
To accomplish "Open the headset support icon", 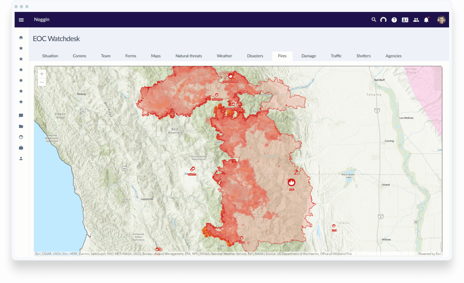I will point(383,20).
